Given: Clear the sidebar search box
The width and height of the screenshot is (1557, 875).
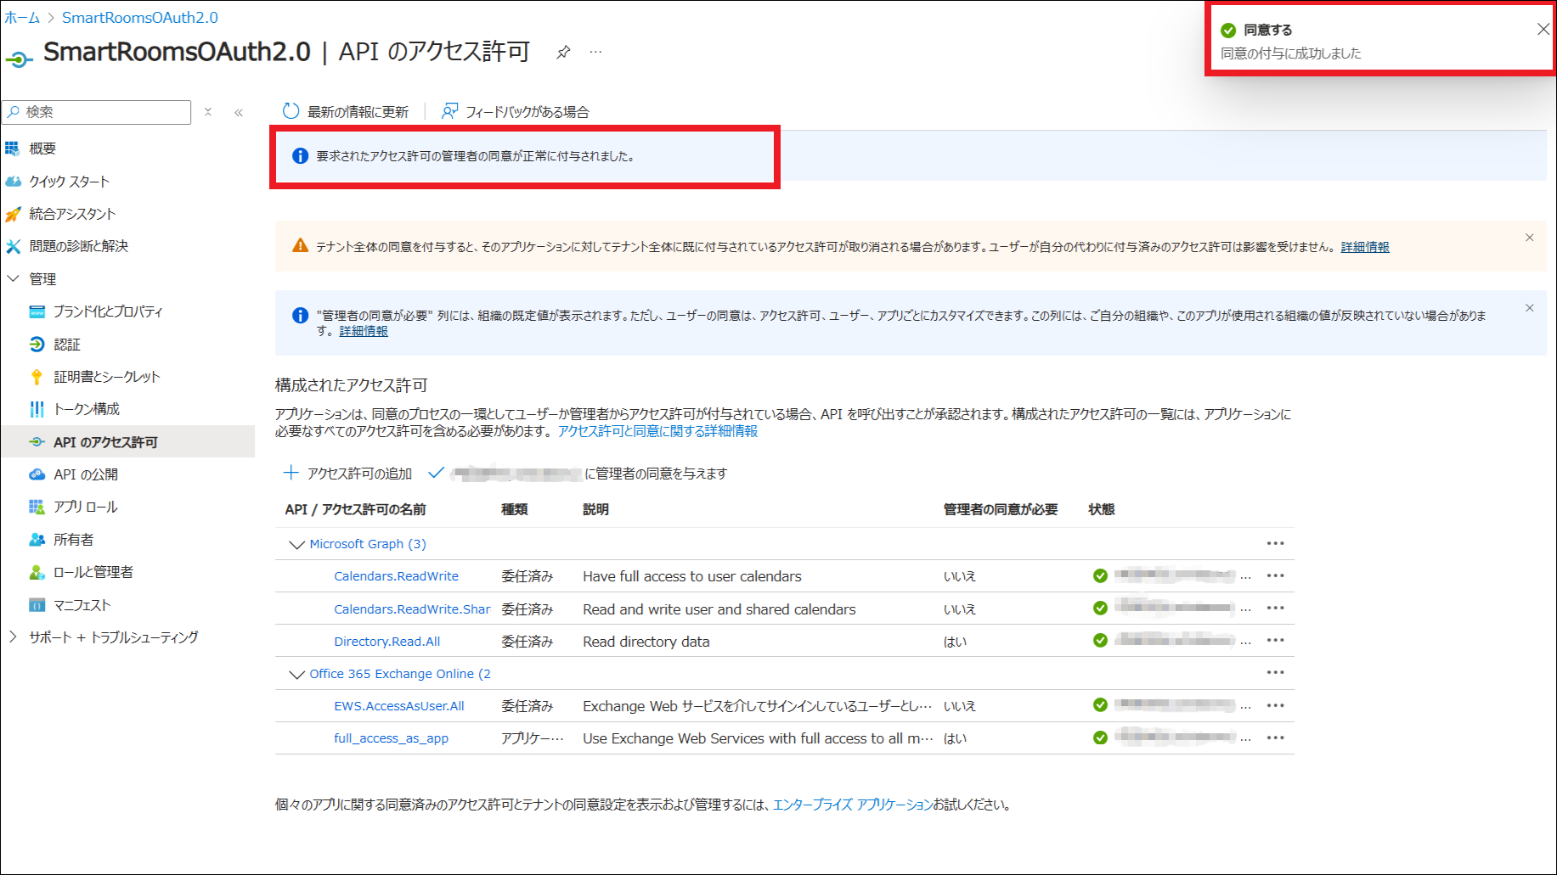Looking at the screenshot, I should coord(208,112).
